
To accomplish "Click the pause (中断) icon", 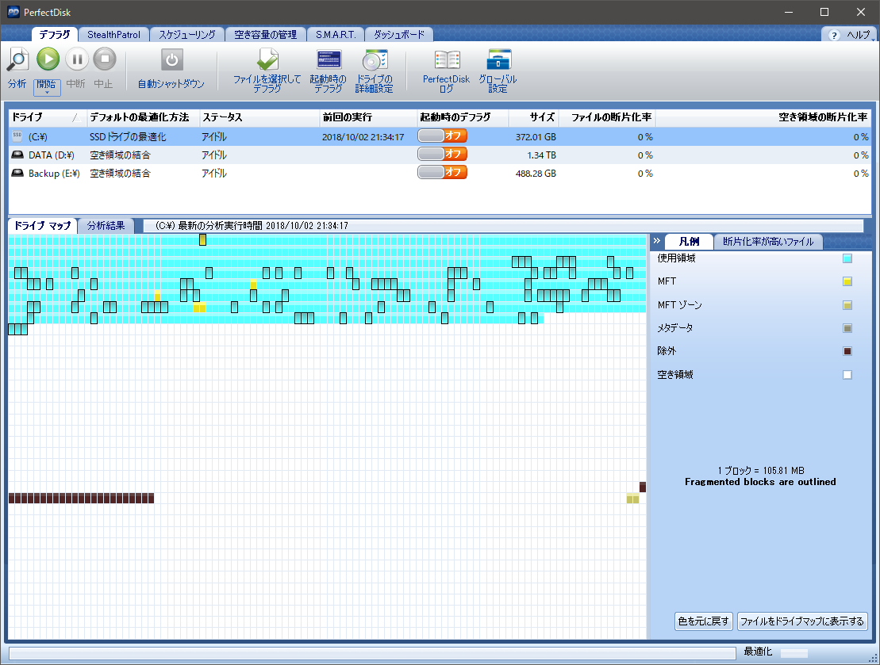I will (x=77, y=59).
